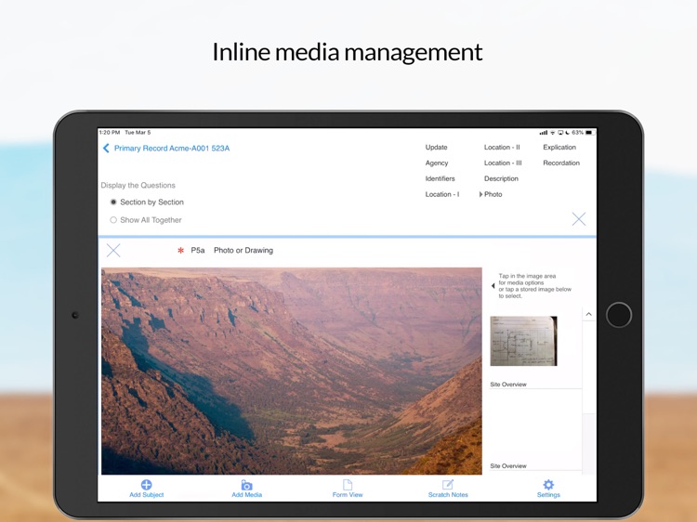Collapse the stored images up chevron
Image resolution: width=697 pixels, height=522 pixels.
[x=588, y=314]
